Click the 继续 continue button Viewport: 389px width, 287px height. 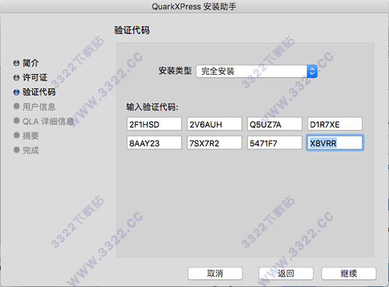(x=349, y=273)
